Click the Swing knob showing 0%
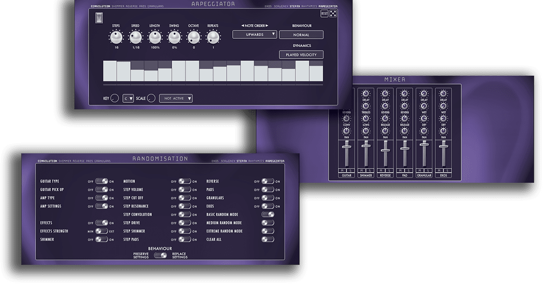This screenshot has height=300, width=554. pyautogui.click(x=174, y=37)
